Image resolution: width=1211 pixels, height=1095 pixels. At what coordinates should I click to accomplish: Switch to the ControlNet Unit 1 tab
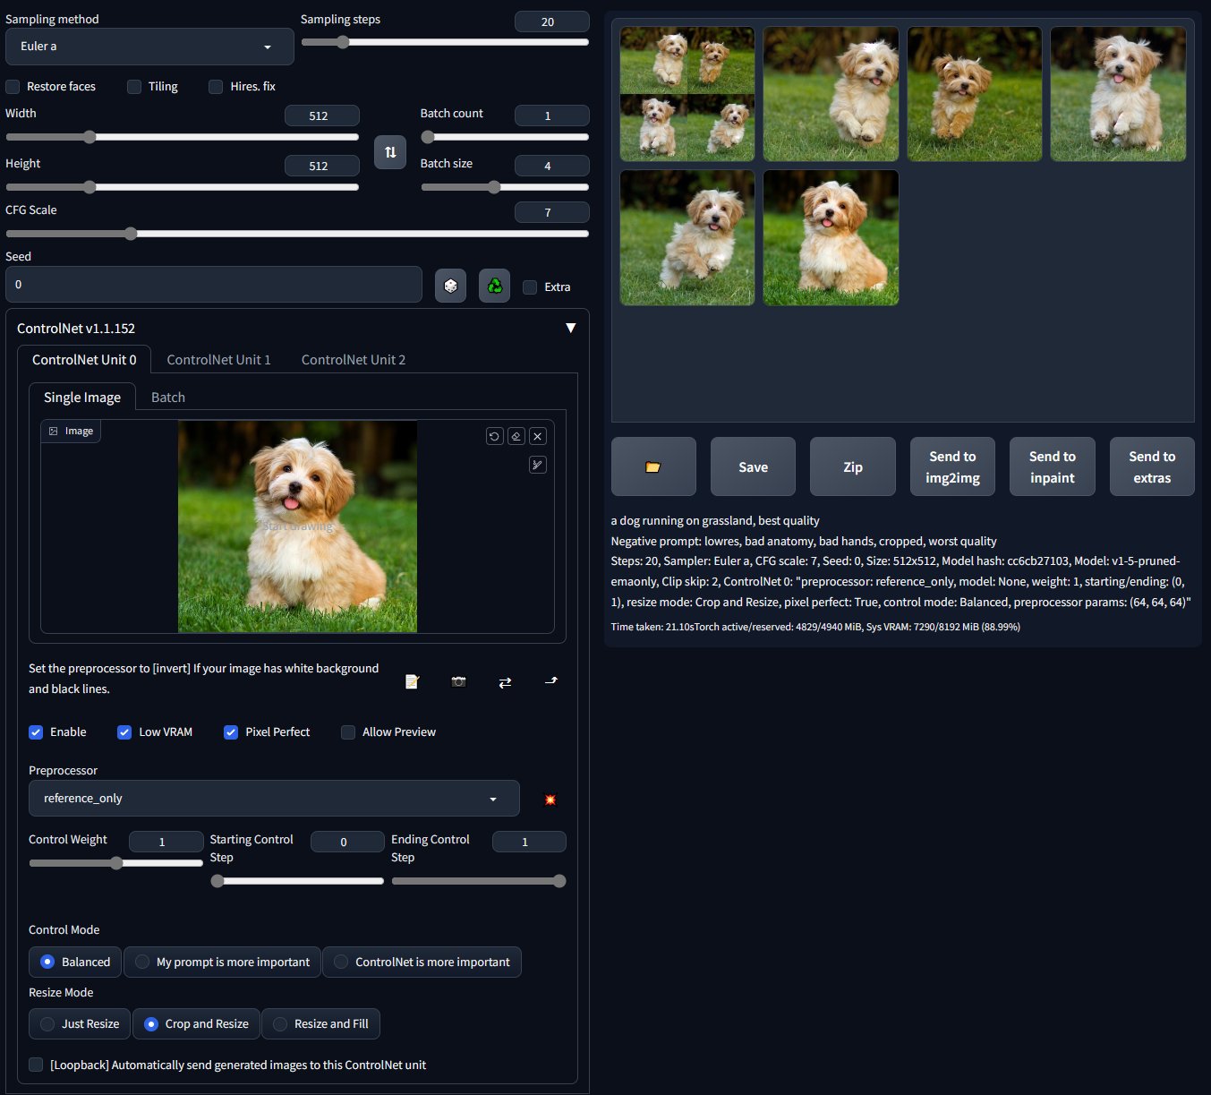tap(218, 359)
